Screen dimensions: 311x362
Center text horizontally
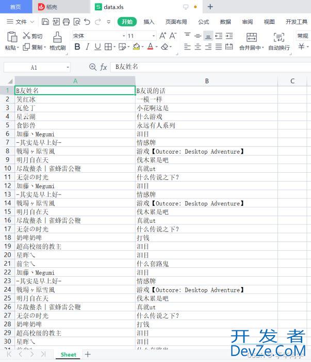pyautogui.click(x=198, y=47)
